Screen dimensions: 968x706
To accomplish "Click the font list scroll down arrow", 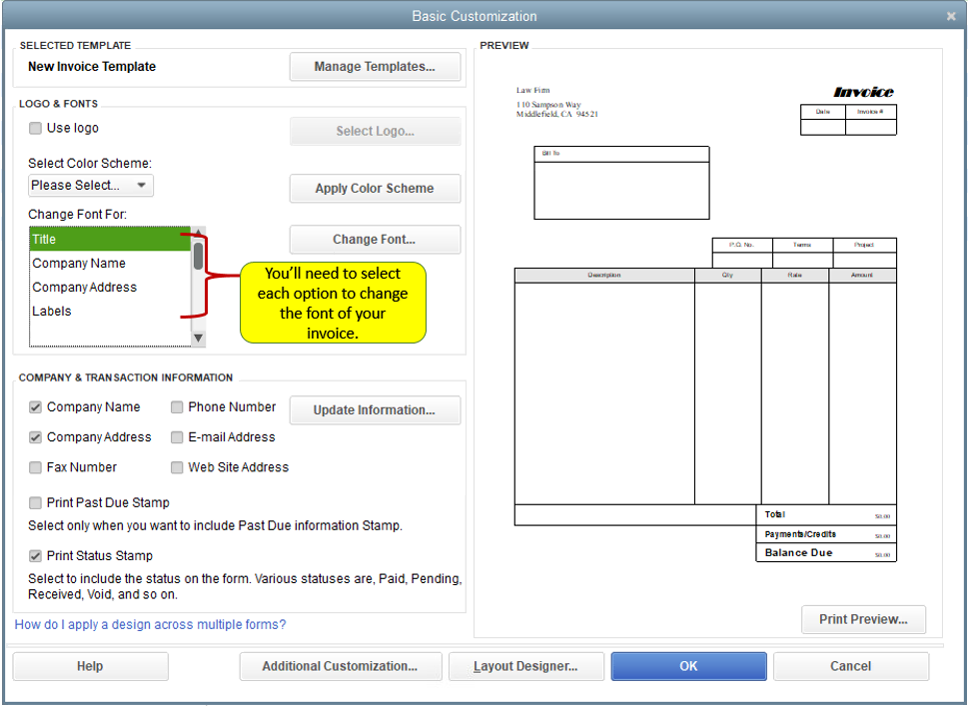I will coord(198,339).
